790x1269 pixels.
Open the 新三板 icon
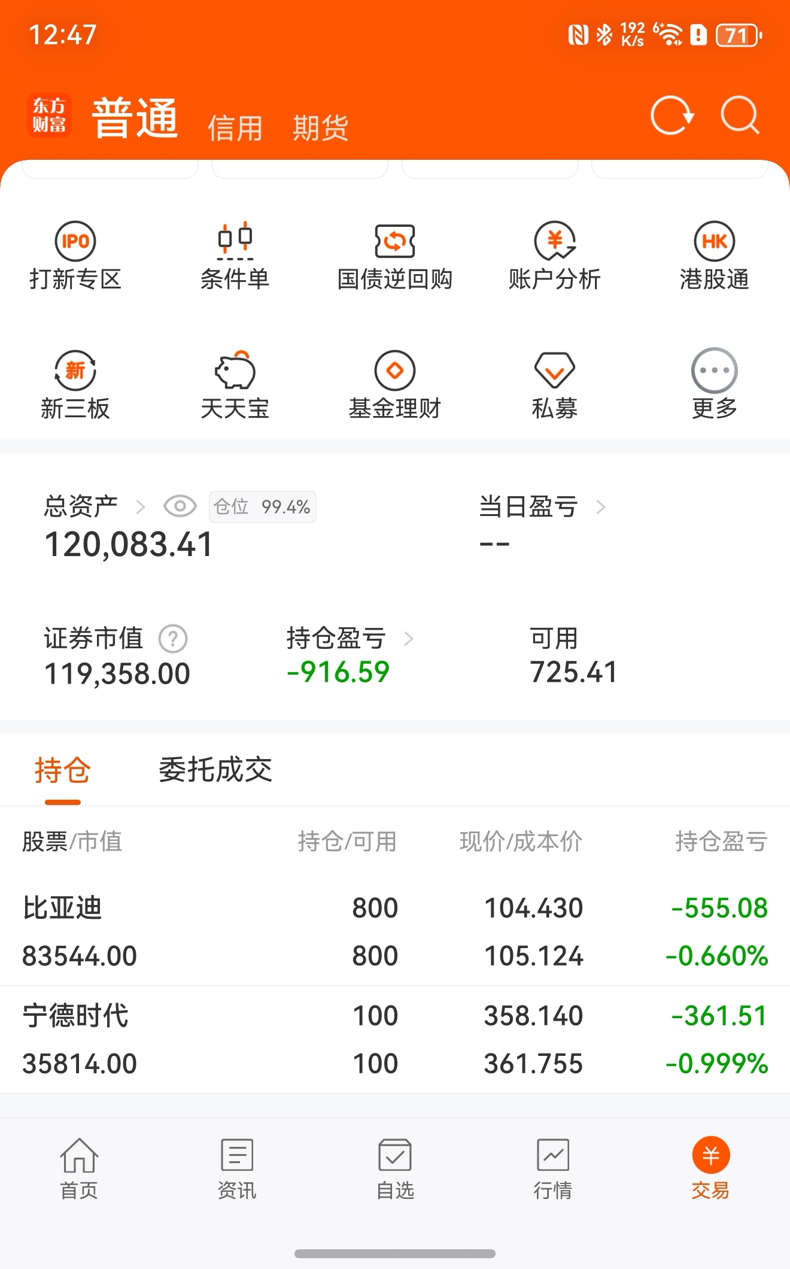(x=75, y=371)
